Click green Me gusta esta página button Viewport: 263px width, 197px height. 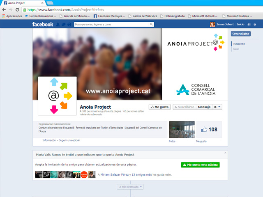[x=200, y=165]
